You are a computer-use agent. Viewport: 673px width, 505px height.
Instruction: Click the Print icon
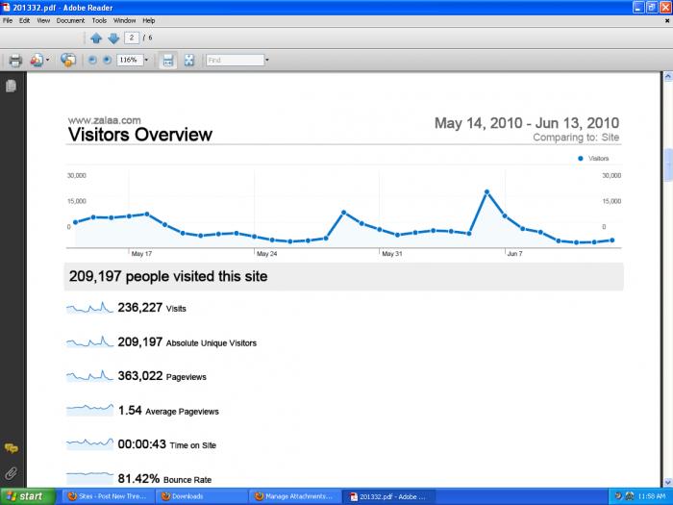(15, 61)
